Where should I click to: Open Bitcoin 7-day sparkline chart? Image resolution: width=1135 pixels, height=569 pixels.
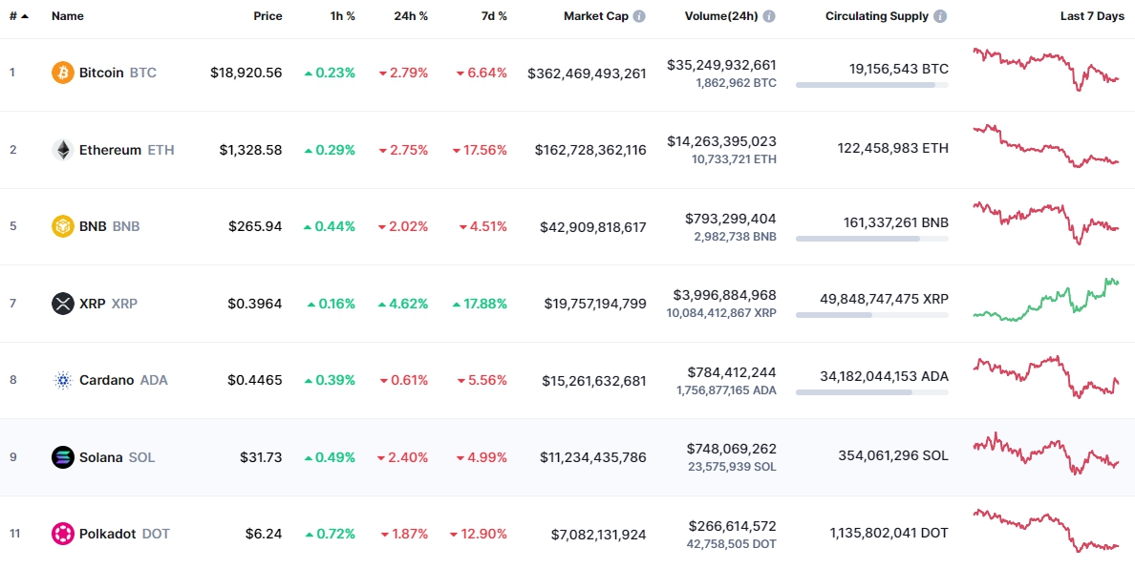1046,70
